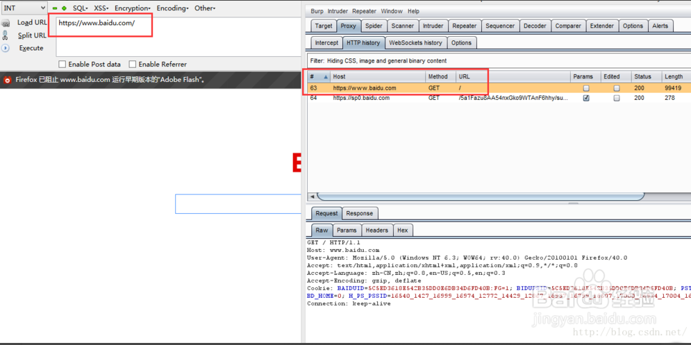Open the Help menu in Burp
This screenshot has height=345, width=691.
point(413,11)
